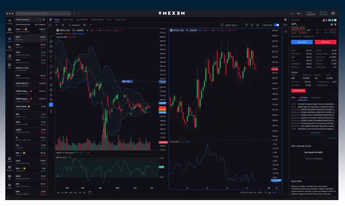Select the 5y time range

pyautogui.click(x=58, y=192)
